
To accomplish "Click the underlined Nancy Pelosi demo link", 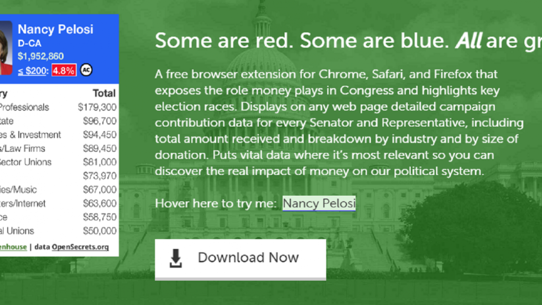I will point(319,204).
